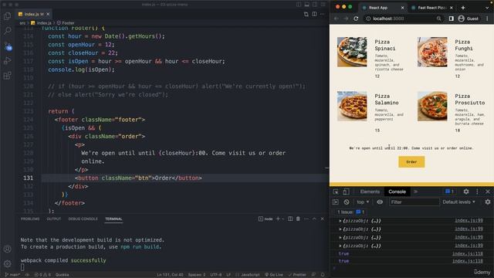494x278 pixels.
Task: Select the index.js editor tab
Action: coord(34,14)
